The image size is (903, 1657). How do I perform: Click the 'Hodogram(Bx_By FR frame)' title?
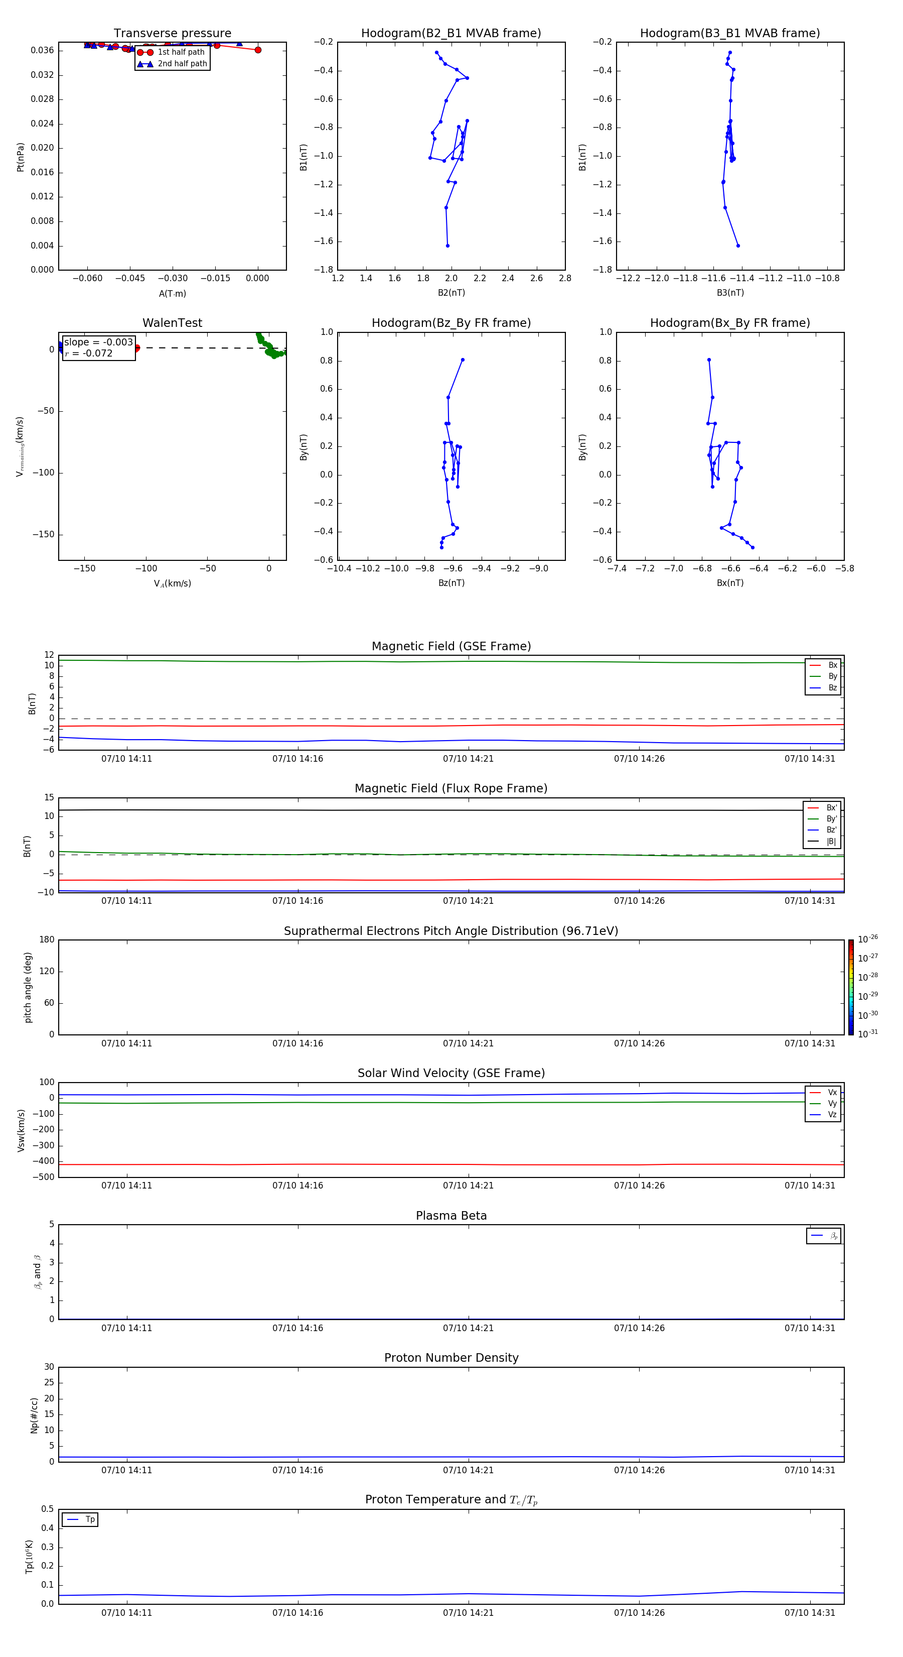(730, 323)
